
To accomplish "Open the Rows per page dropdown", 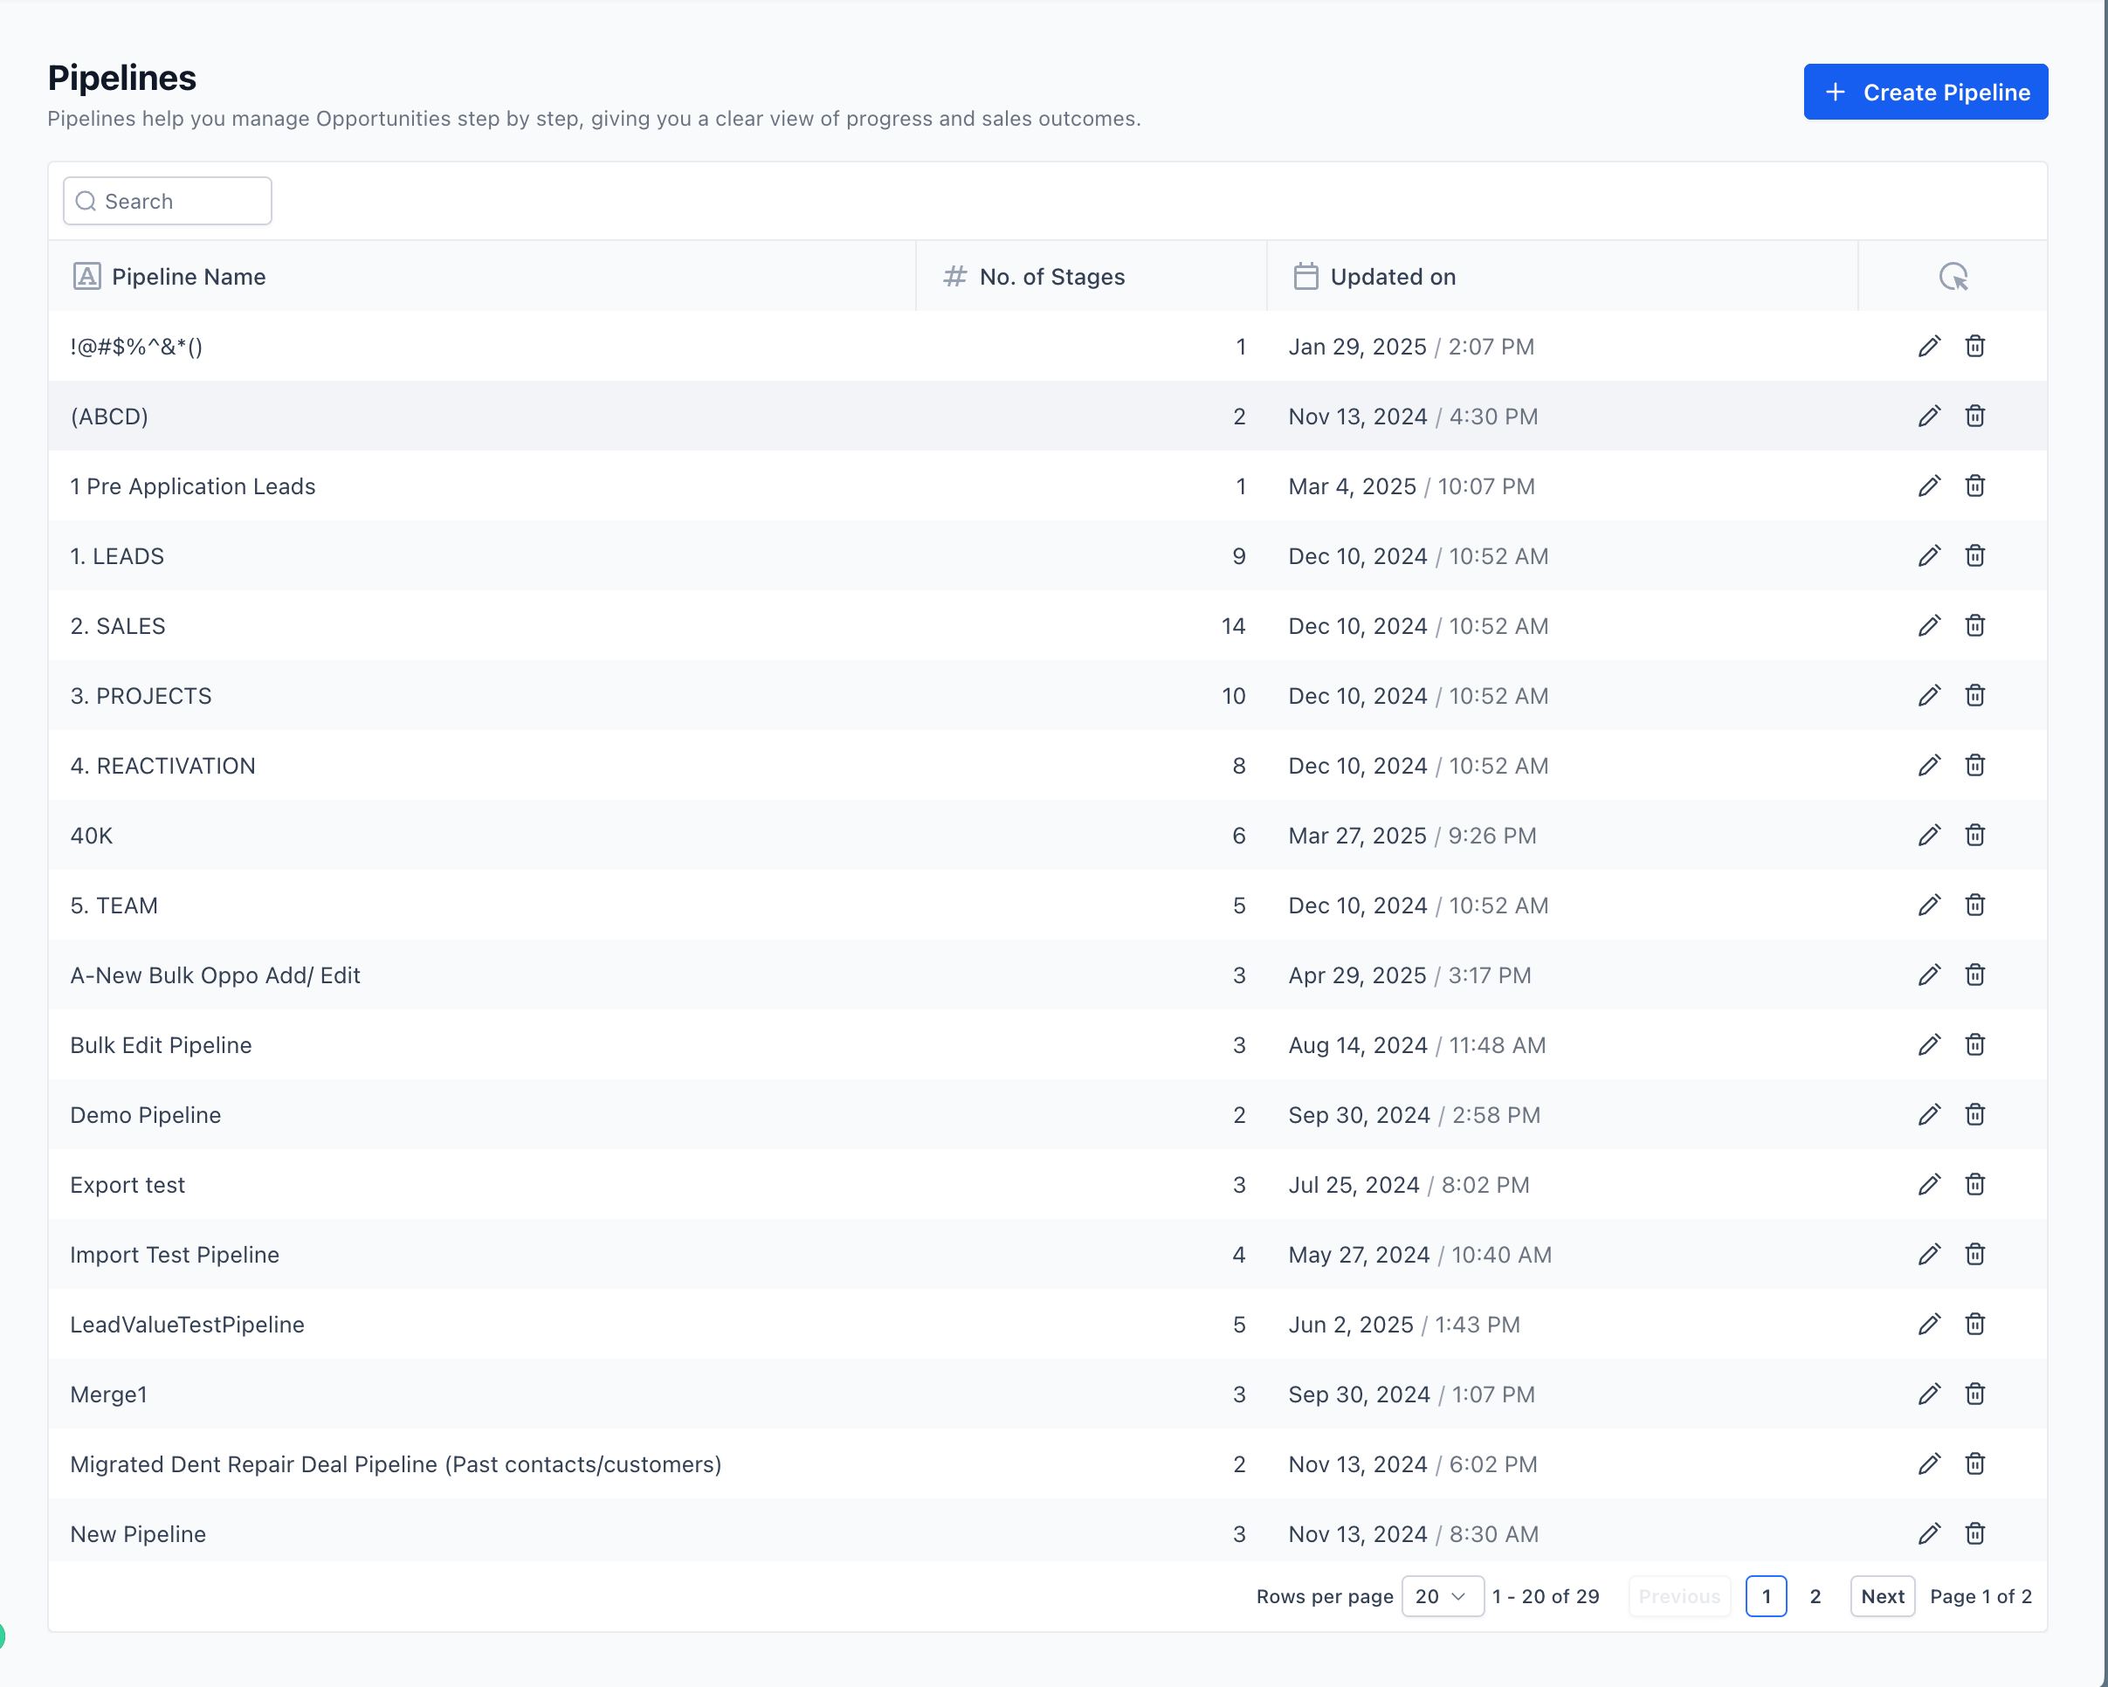I will [x=1443, y=1595].
